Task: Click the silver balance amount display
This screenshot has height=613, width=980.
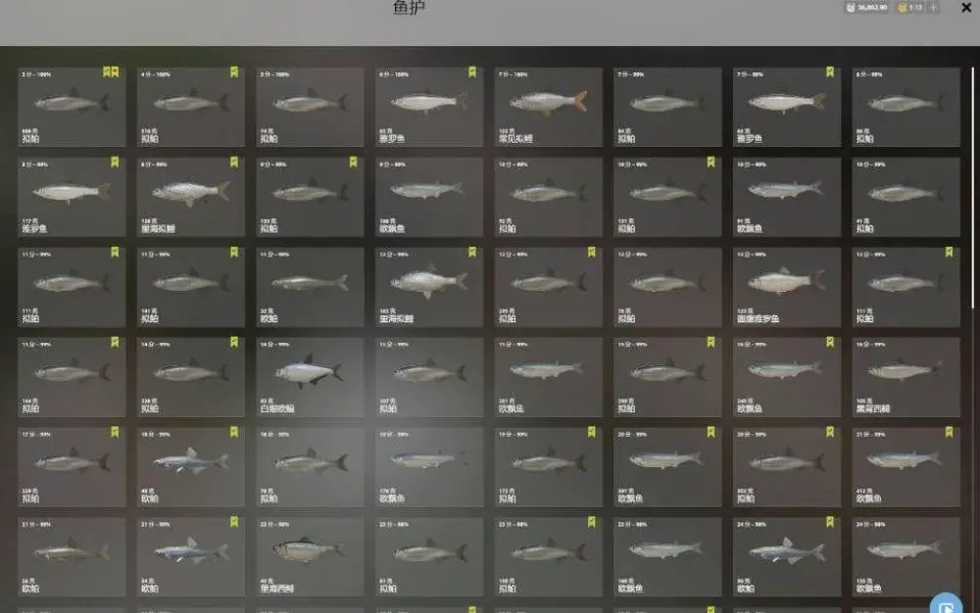Action: [872, 8]
